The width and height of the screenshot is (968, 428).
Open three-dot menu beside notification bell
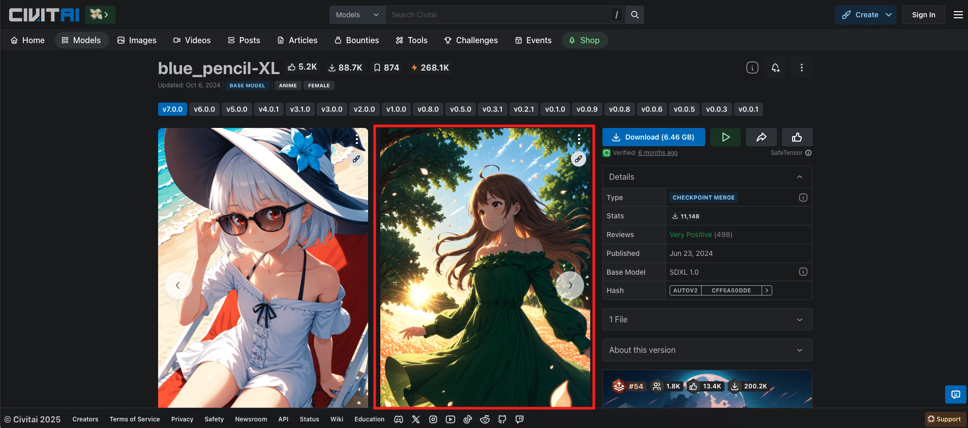(801, 68)
